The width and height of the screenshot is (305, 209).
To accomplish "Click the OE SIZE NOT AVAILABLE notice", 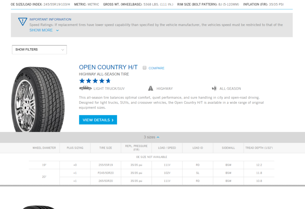I will click(x=152, y=157).
